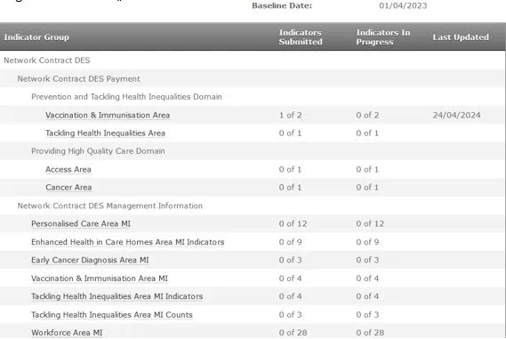Click '0 of 9' submitted for Enhanced Health
506x339 pixels.
(291, 242)
